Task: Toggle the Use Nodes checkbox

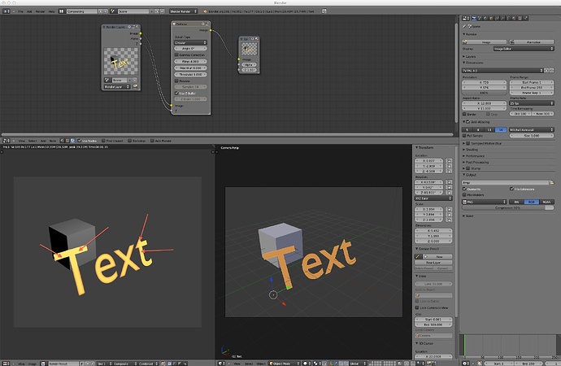Action: tap(80, 141)
